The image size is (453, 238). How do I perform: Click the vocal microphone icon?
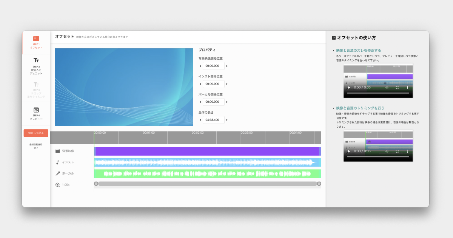coord(58,174)
